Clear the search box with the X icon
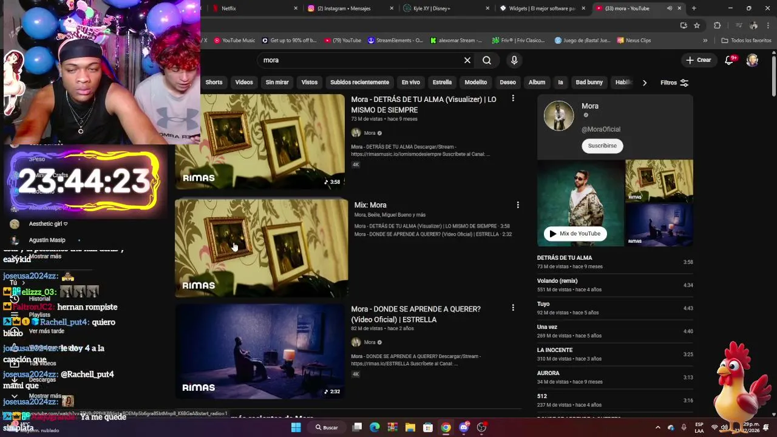Screen dimensions: 777x437 (x=467, y=60)
